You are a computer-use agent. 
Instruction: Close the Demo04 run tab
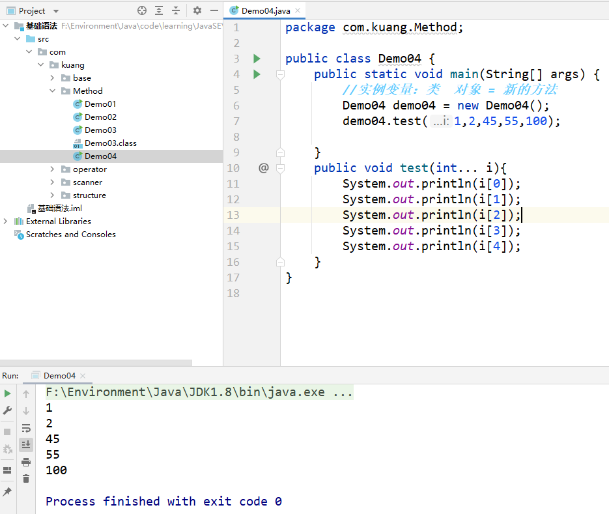[x=83, y=376]
